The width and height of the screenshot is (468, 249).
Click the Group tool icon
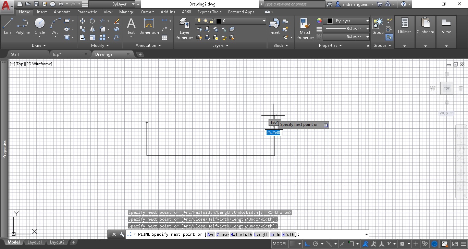click(x=378, y=27)
